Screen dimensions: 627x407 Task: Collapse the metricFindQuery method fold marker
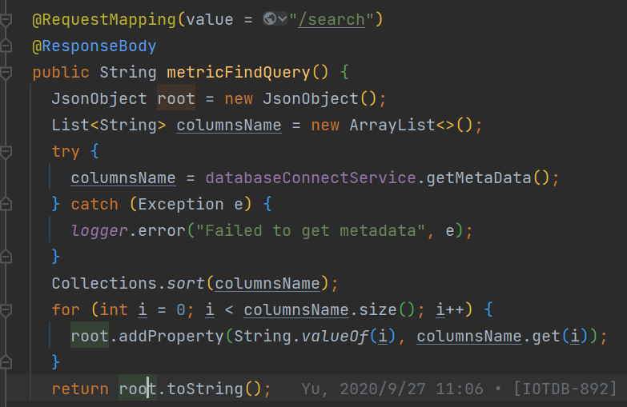pos(6,73)
